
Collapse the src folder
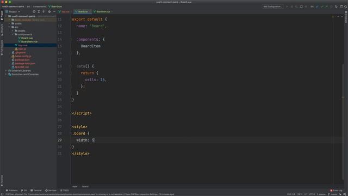[x=9, y=27]
